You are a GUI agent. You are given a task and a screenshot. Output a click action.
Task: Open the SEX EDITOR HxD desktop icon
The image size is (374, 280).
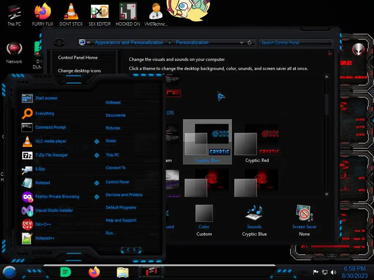[100, 15]
